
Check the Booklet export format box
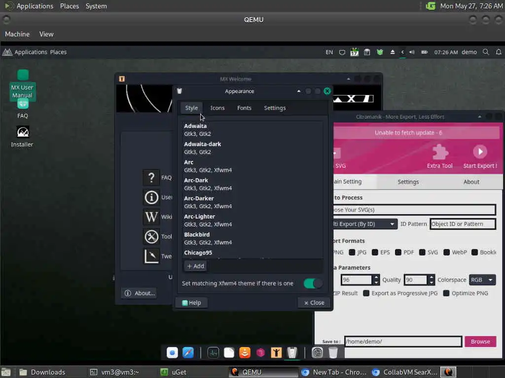tap(475, 252)
